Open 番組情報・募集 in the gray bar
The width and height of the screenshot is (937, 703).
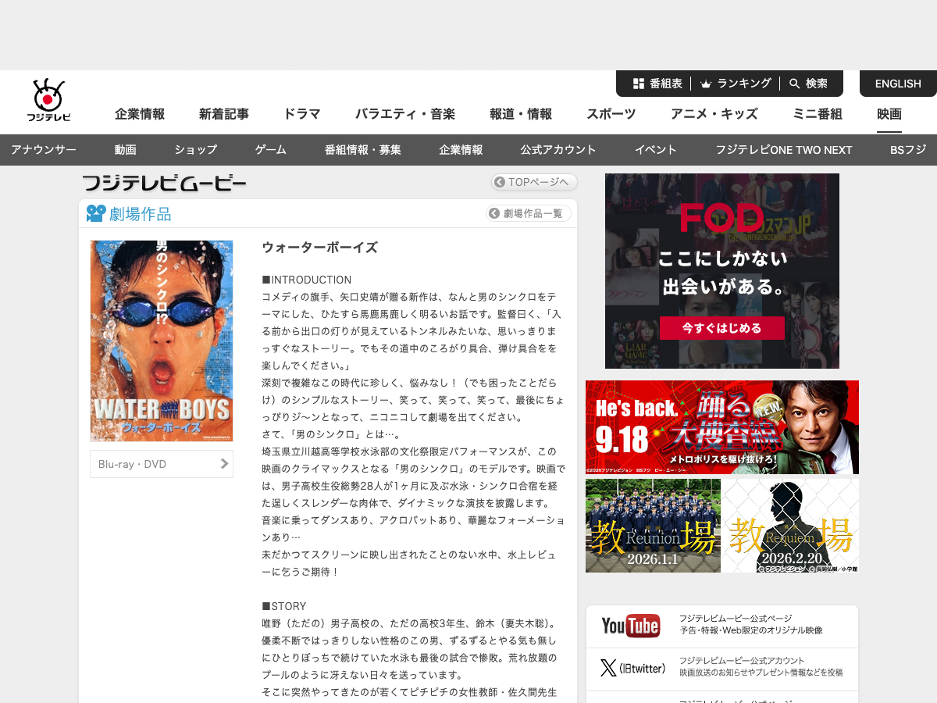[363, 150]
